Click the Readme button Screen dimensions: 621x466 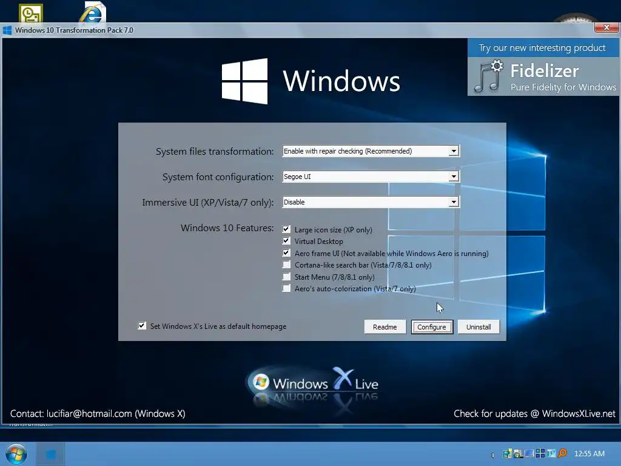(385, 327)
